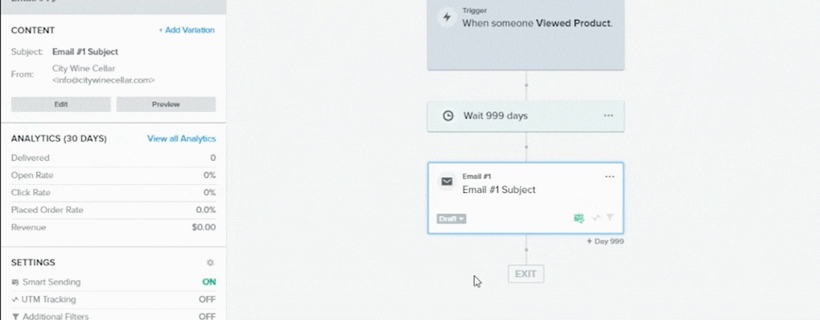Open the three-dot menu on Email #1 card
This screenshot has width=820, height=320.
point(609,177)
